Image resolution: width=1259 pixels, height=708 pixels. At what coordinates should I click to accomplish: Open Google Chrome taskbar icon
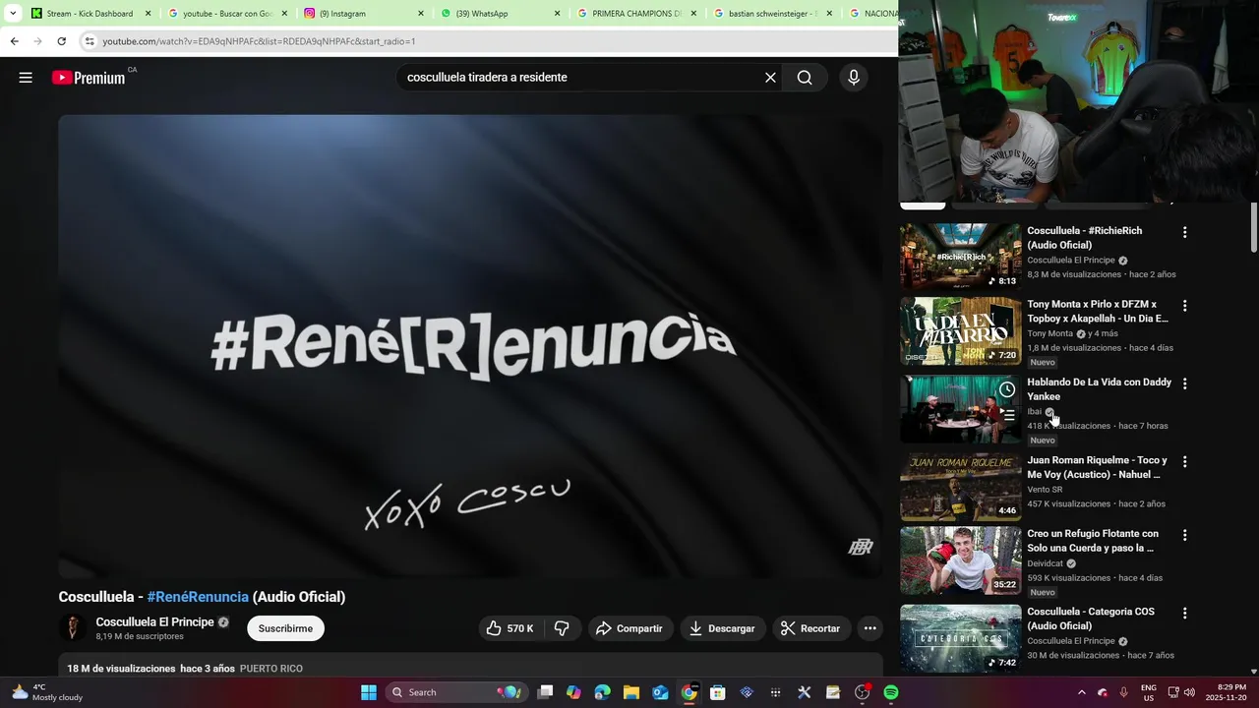point(689,692)
